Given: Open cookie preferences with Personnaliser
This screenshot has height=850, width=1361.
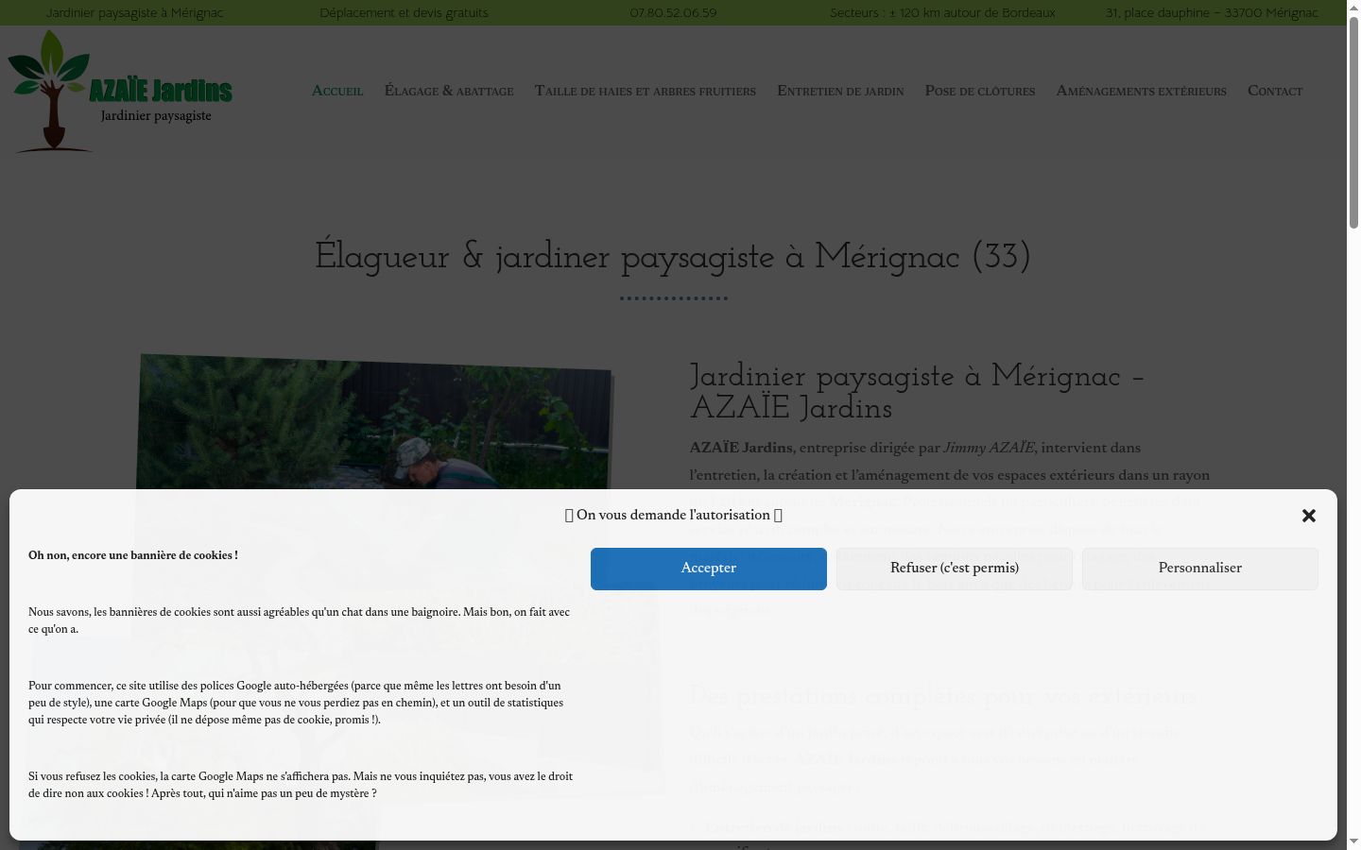Looking at the screenshot, I should [x=1200, y=569].
